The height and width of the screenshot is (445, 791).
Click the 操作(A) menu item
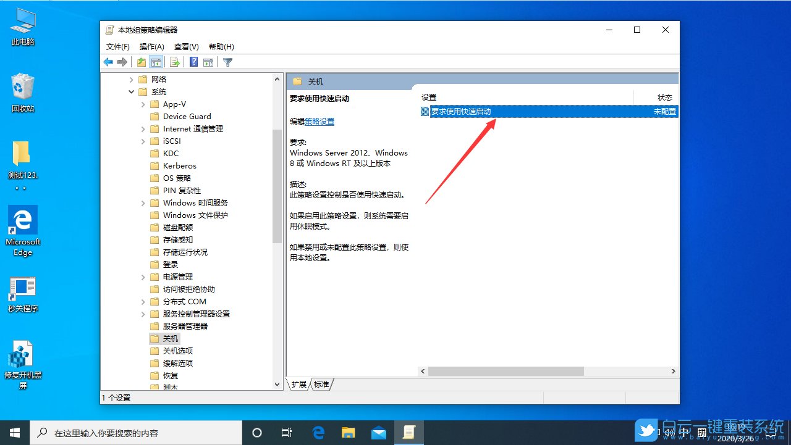151,46
